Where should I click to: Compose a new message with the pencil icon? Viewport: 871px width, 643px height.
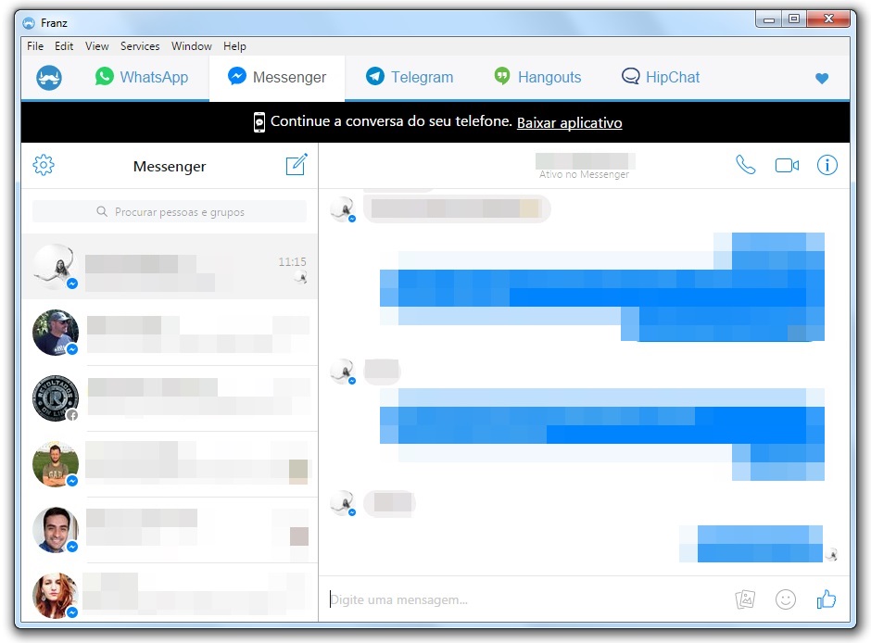click(297, 164)
